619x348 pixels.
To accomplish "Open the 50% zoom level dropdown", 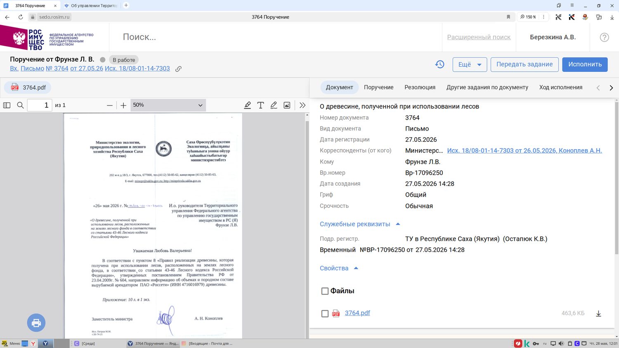I will tap(168, 105).
